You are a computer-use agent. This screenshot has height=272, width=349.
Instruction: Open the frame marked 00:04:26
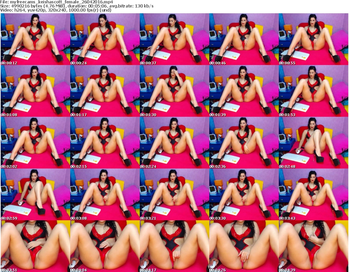[244, 246]
